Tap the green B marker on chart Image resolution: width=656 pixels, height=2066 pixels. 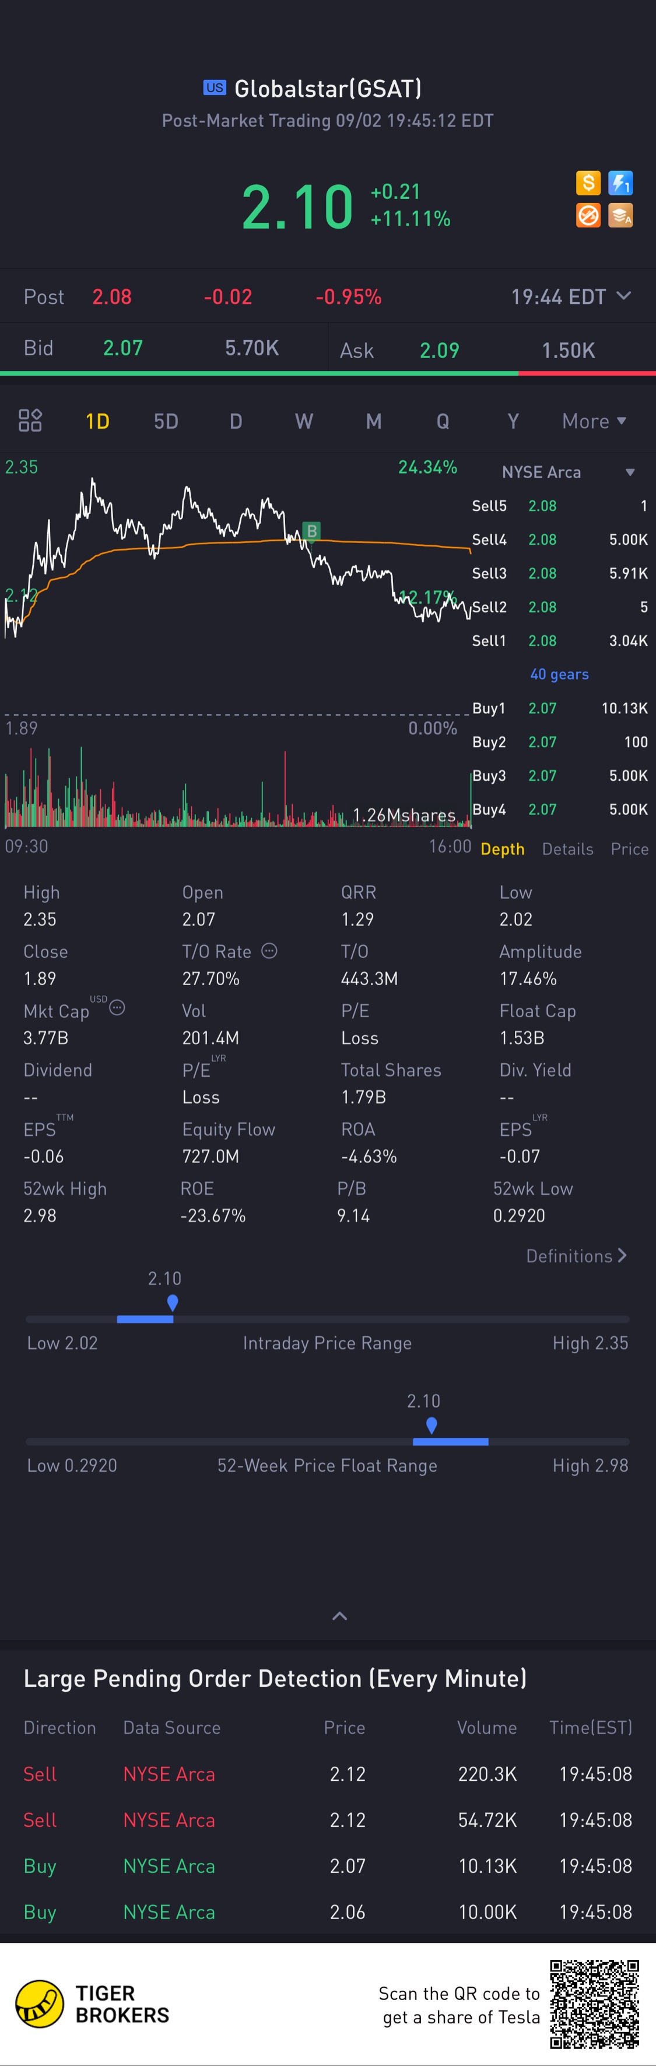(x=312, y=530)
